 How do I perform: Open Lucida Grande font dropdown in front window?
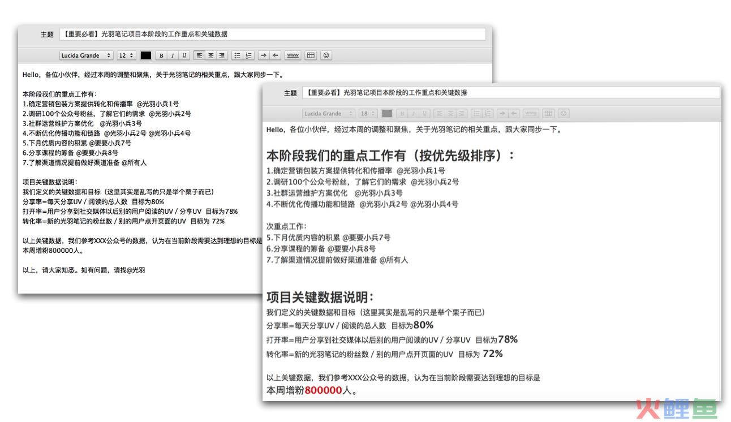point(329,114)
